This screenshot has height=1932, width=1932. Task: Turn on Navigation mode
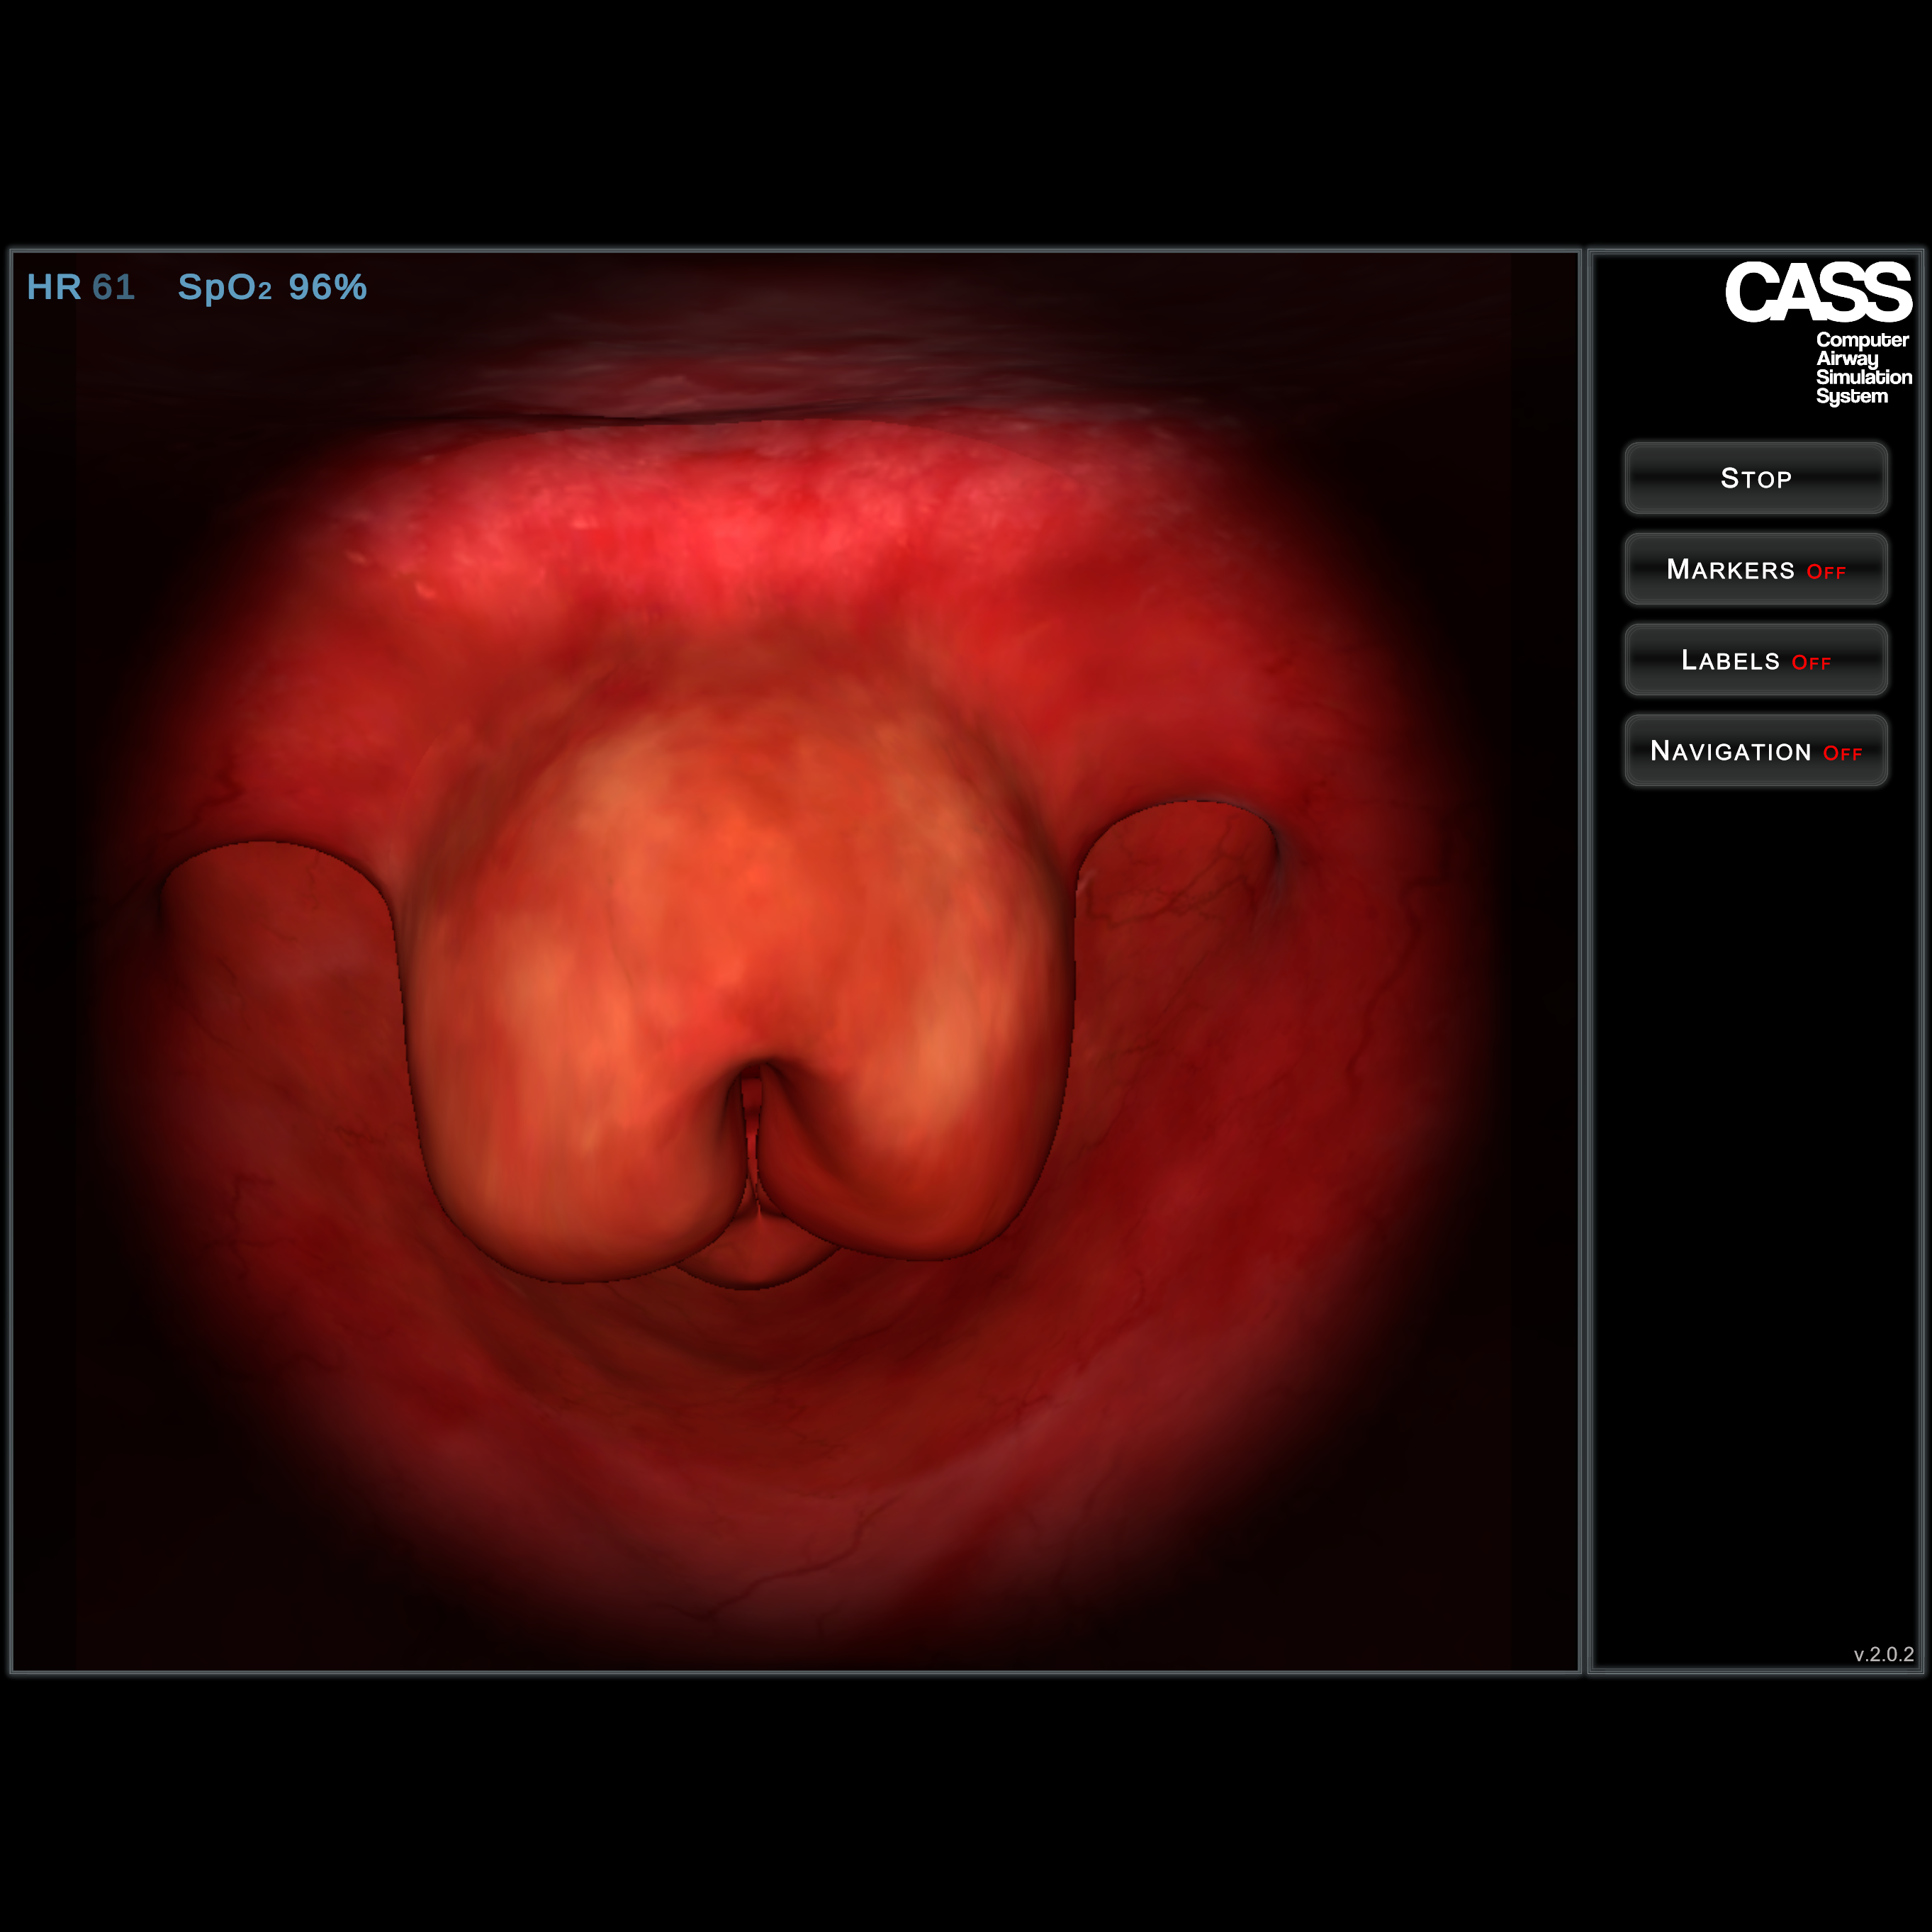pyautogui.click(x=1755, y=751)
